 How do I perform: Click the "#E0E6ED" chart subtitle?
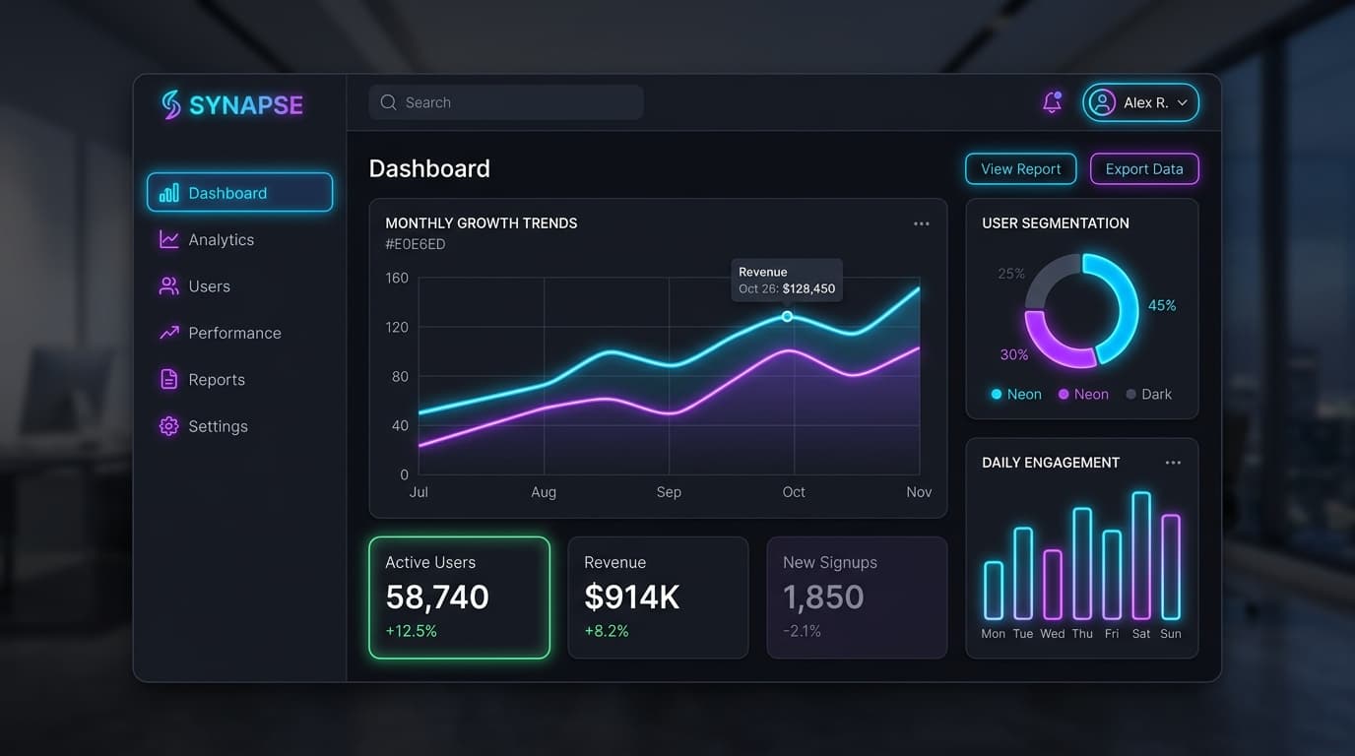coord(416,244)
